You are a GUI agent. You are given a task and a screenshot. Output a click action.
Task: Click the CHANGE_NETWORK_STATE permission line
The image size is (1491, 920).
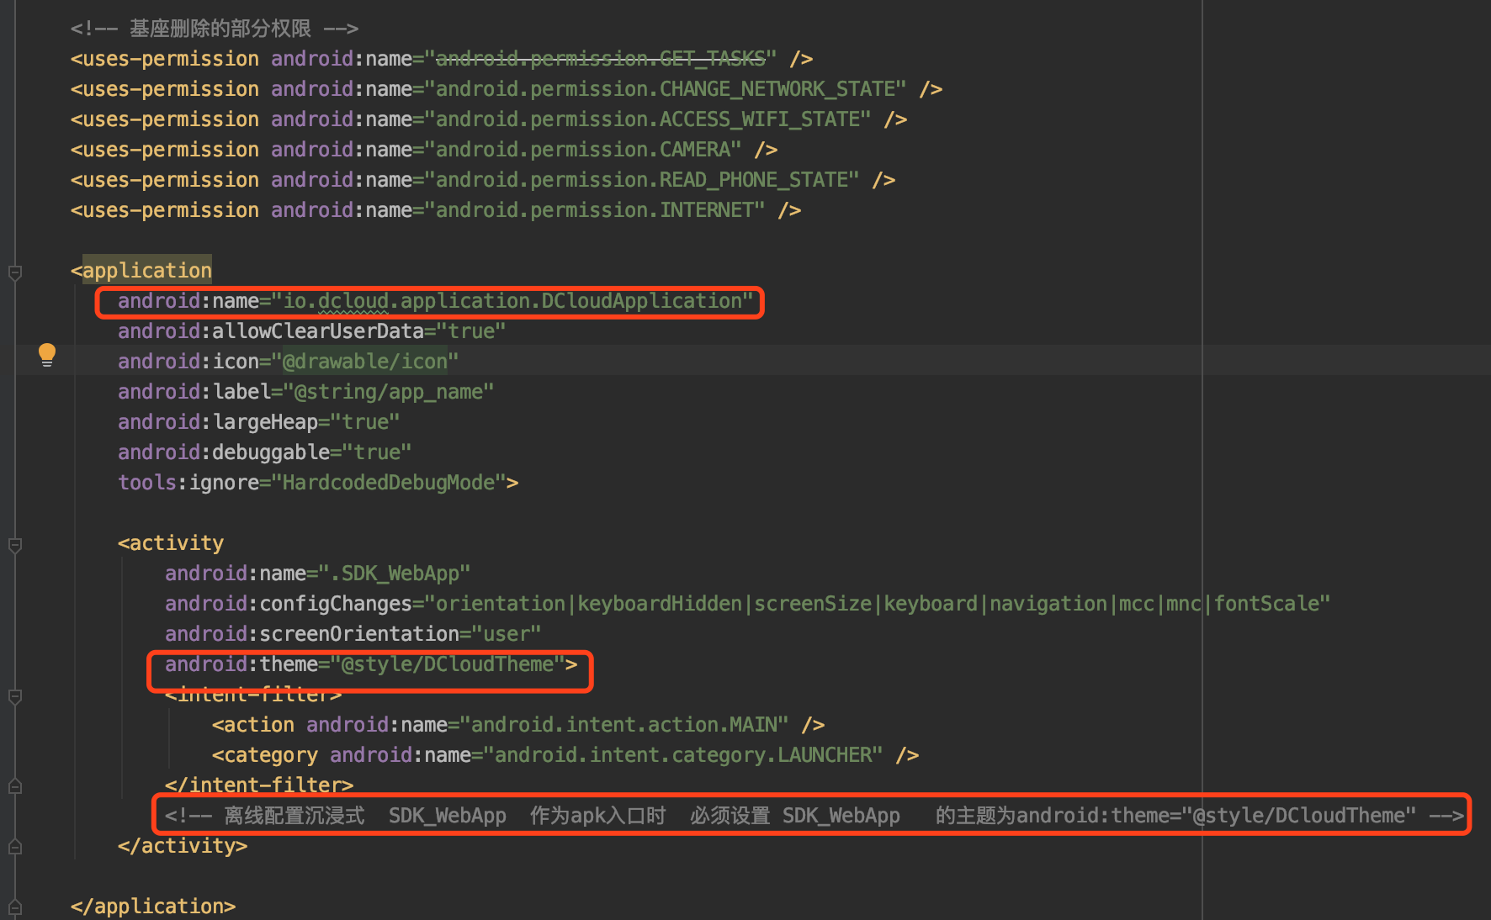[507, 89]
